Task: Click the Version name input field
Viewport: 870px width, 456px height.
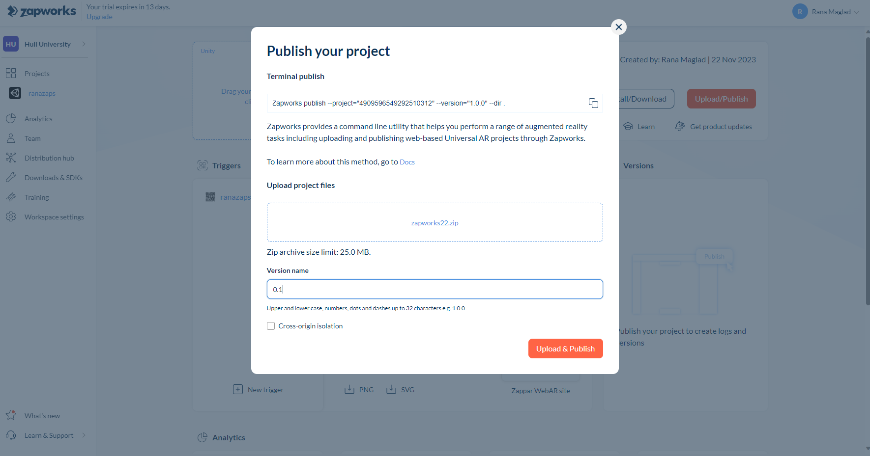Action: (x=435, y=289)
